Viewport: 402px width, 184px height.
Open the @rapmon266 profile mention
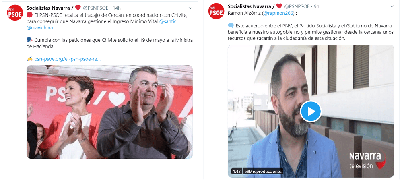pyautogui.click(x=278, y=13)
